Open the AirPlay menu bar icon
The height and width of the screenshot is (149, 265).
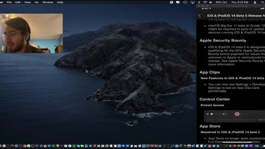[x=193, y=2]
